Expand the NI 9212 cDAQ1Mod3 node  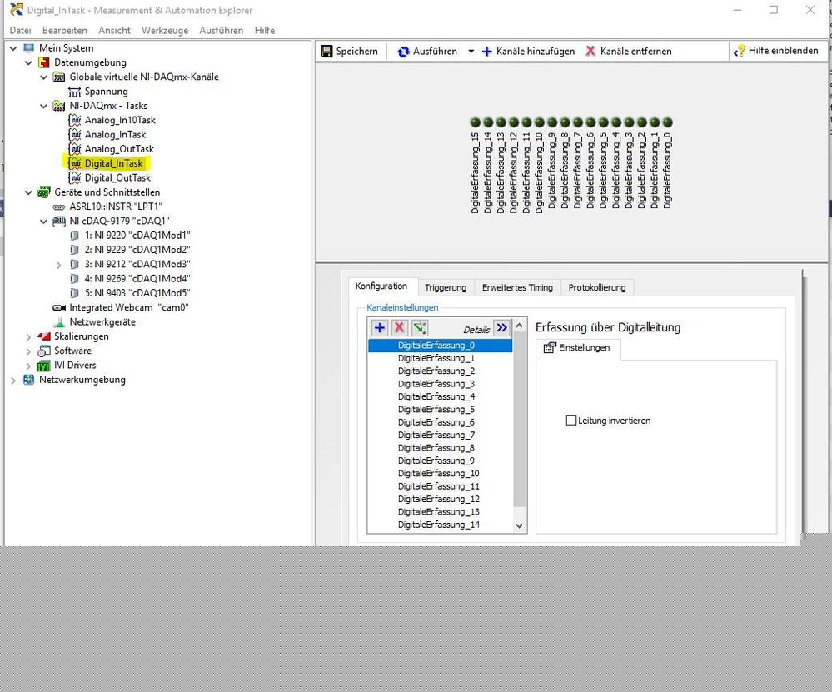tap(59, 265)
